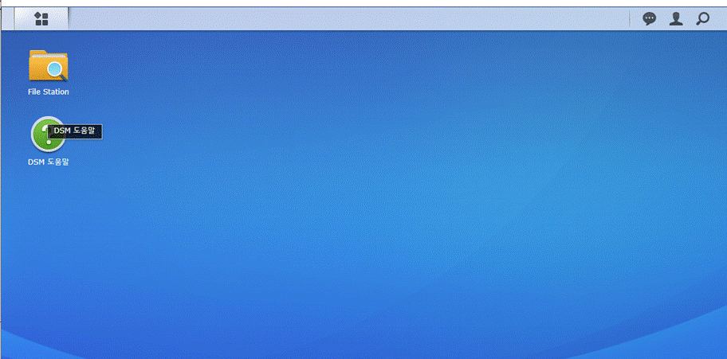The height and width of the screenshot is (359, 727).
Task: Open the notifications speech bubble icon
Action: point(649,19)
